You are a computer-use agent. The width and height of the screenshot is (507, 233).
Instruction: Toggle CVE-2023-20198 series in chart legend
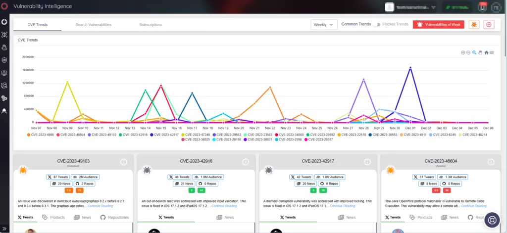(227, 140)
